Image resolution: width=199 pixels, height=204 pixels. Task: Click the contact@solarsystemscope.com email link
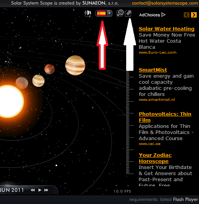click(x=165, y=3)
